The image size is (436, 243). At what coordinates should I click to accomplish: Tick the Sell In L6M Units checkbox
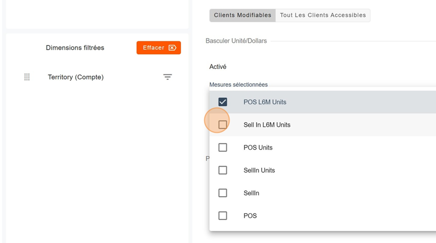pos(223,125)
